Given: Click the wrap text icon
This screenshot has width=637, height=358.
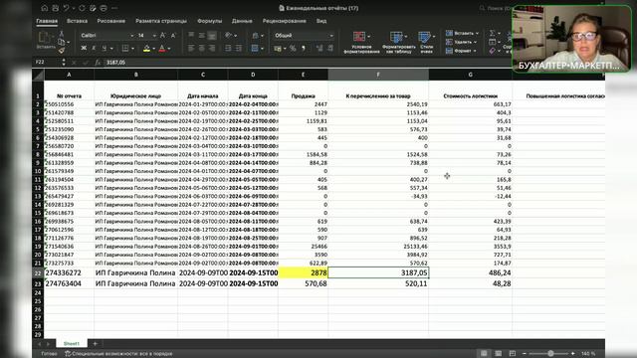Looking at the screenshot, I should (255, 36).
